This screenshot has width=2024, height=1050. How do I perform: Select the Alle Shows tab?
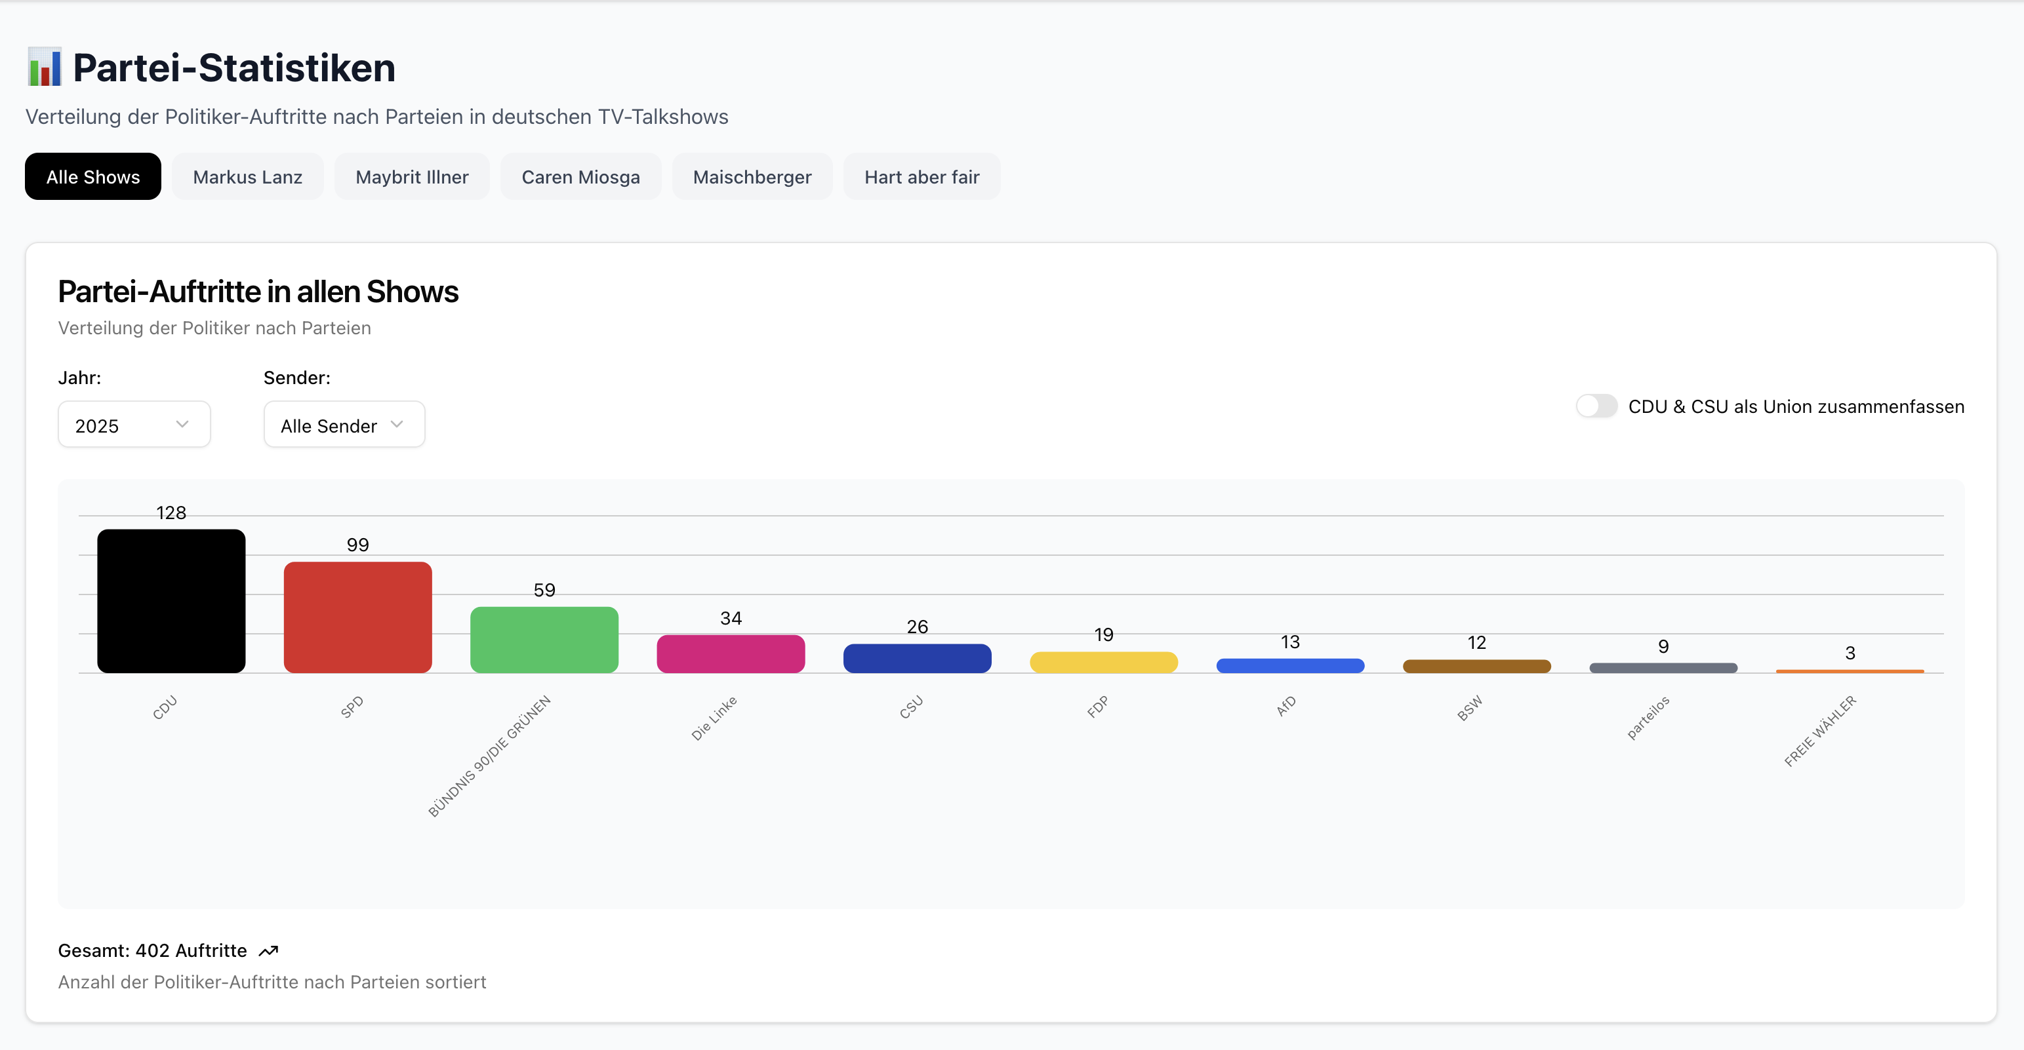click(92, 177)
